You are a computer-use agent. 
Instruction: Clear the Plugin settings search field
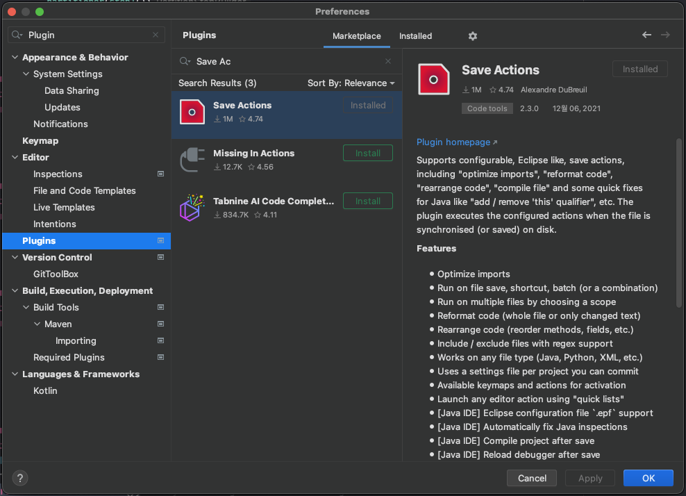point(156,35)
